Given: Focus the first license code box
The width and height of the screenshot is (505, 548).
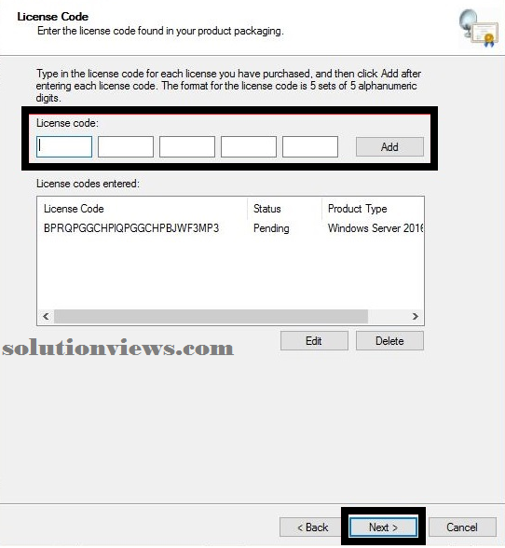Looking at the screenshot, I should click(64, 147).
